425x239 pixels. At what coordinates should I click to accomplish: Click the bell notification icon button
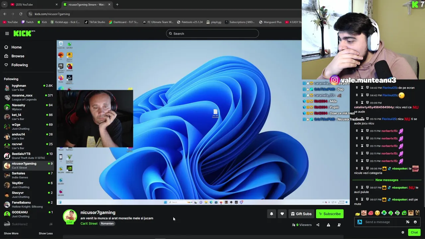pyautogui.click(x=272, y=214)
